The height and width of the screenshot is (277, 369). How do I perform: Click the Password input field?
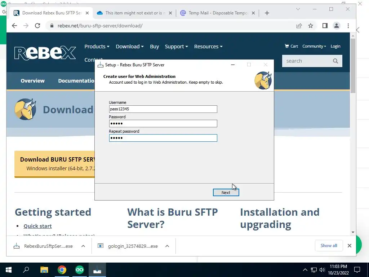(x=163, y=123)
